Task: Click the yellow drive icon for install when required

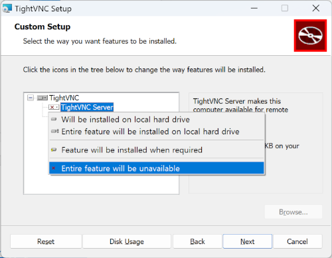Action: pyautogui.click(x=54, y=150)
